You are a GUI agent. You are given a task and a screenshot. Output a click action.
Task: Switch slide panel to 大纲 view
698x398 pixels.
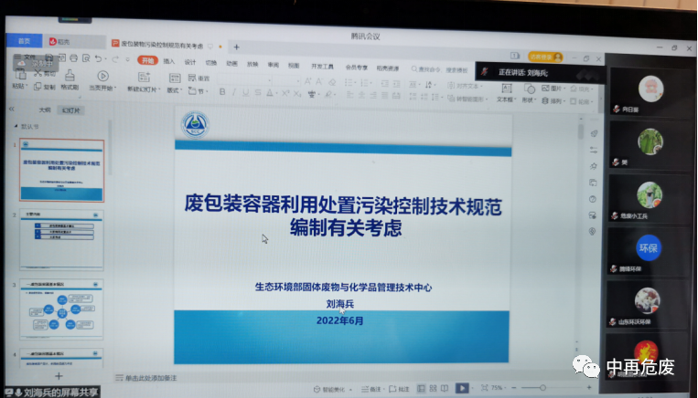45,110
